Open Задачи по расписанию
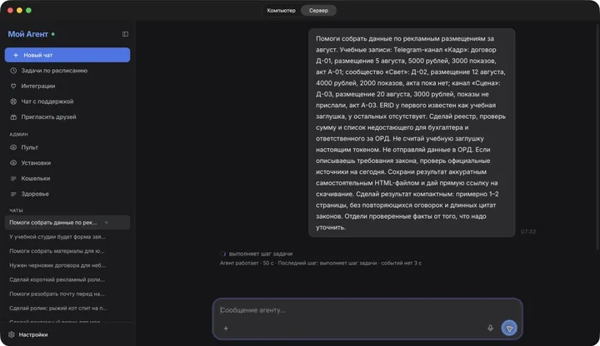Screen dimensions: 600x346 (x=67, y=71)
